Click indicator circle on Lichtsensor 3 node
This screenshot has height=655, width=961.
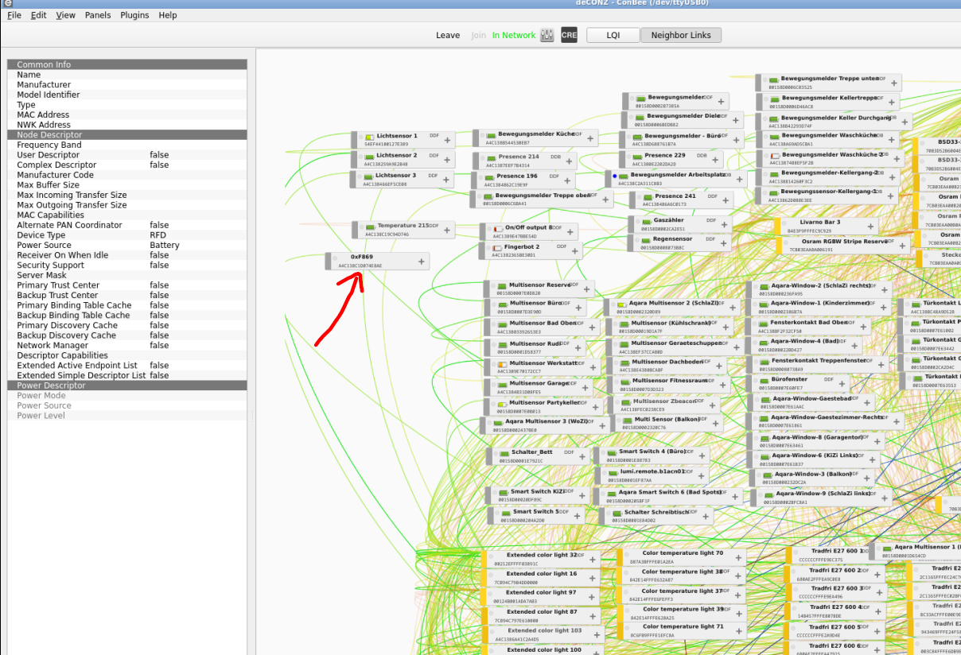359,176
